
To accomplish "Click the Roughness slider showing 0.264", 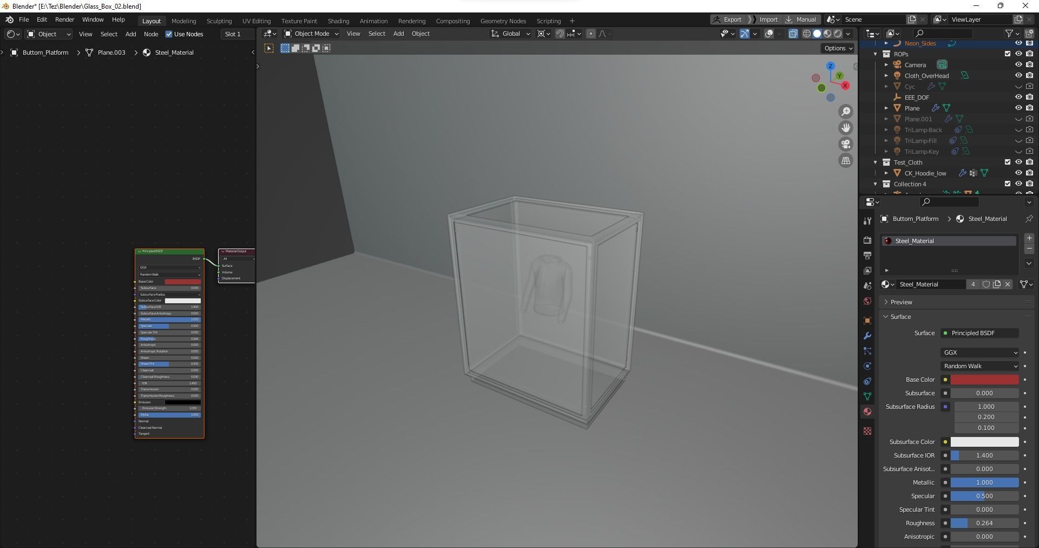I will pos(984,523).
